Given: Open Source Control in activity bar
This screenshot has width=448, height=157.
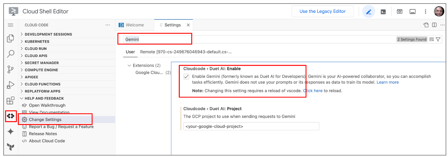Looking at the screenshot, I should coord(10,69).
